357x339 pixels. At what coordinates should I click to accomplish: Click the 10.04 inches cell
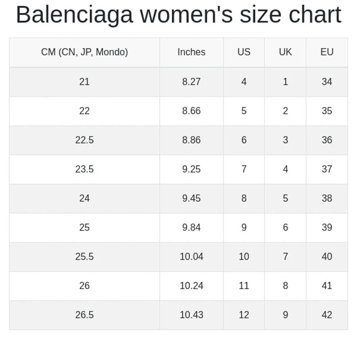coord(191,256)
